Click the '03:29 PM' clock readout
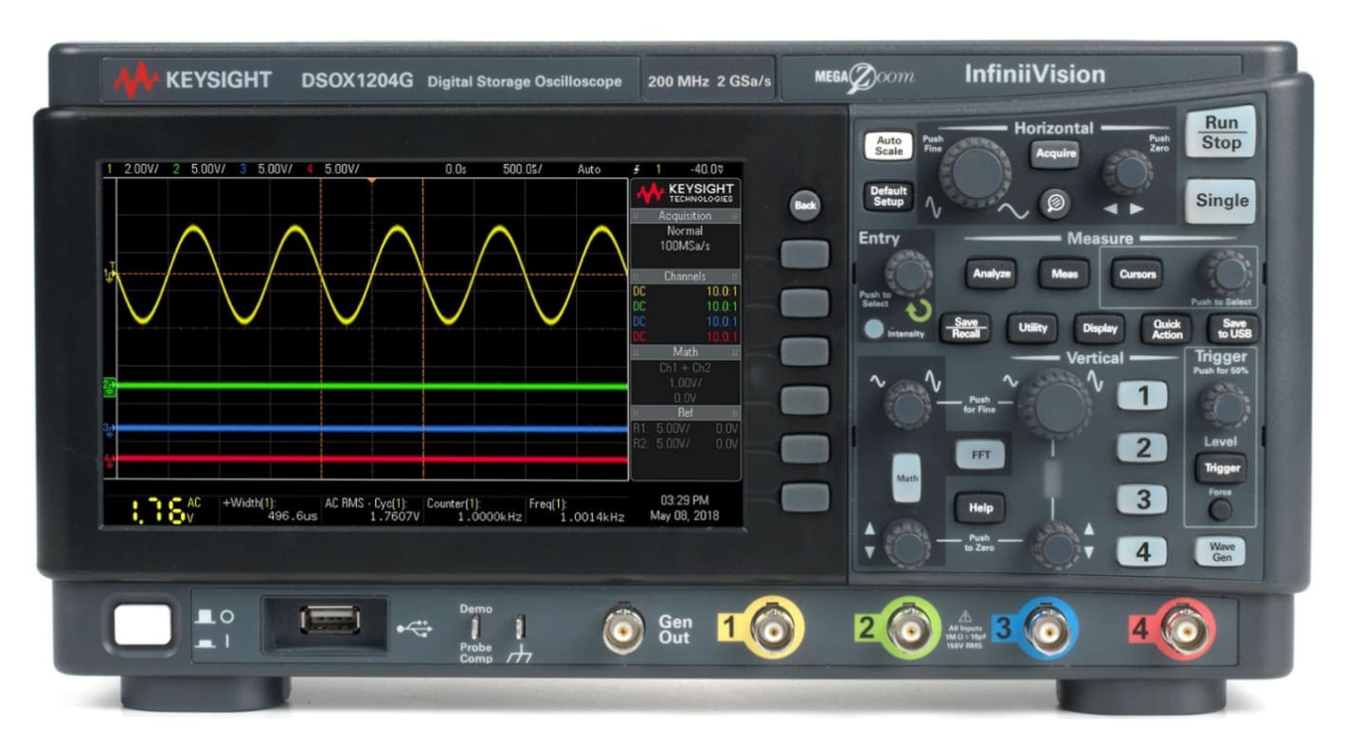1345x756 pixels. pyautogui.click(x=684, y=500)
